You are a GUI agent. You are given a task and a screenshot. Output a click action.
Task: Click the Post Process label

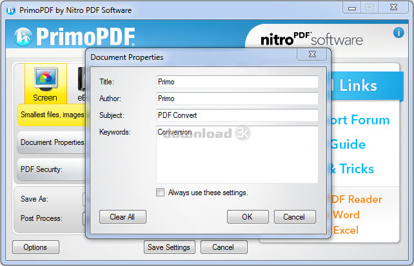click(41, 218)
